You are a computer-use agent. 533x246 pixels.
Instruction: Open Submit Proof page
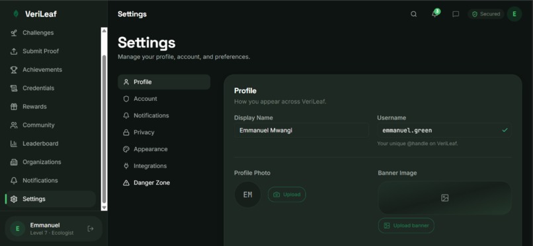tap(51, 51)
